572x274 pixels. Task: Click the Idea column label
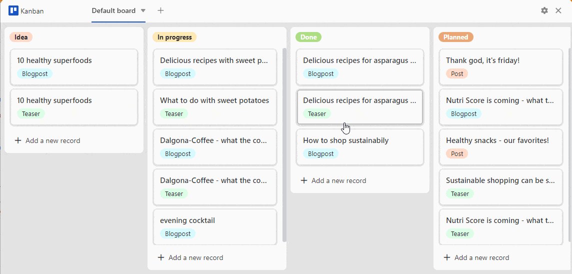[21, 37]
